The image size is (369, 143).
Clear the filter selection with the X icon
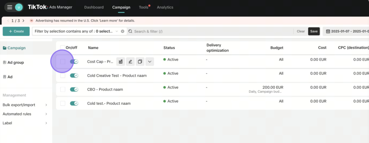click(x=123, y=32)
